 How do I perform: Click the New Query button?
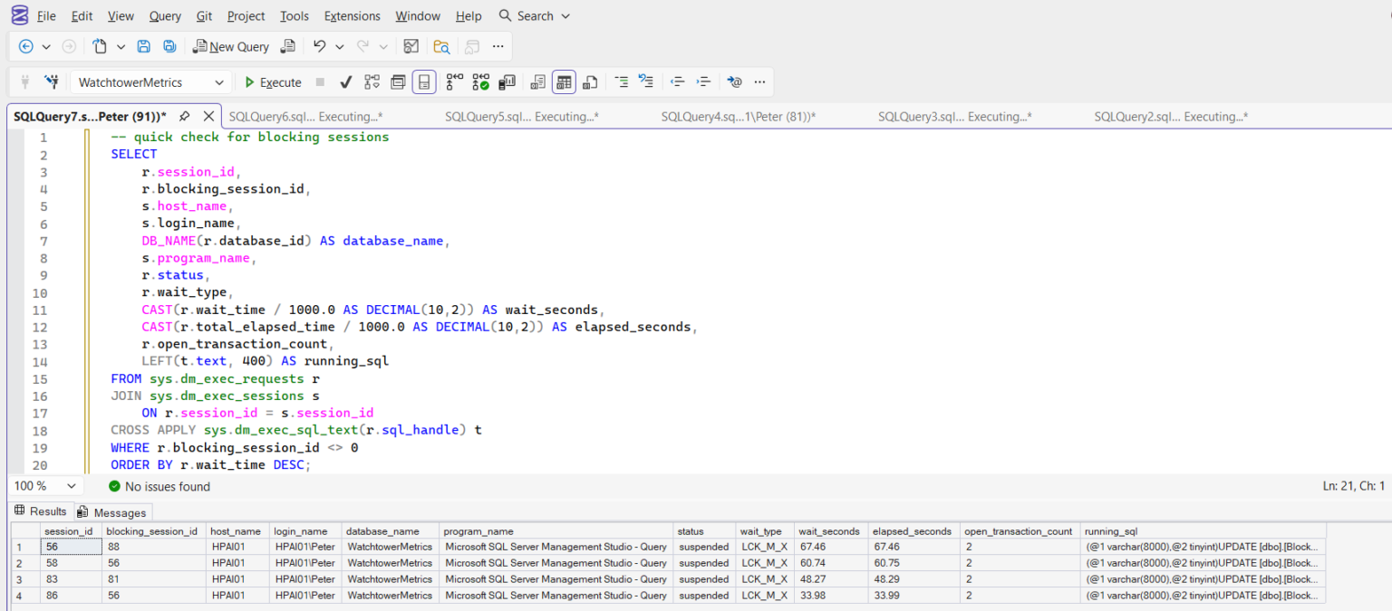(x=231, y=46)
